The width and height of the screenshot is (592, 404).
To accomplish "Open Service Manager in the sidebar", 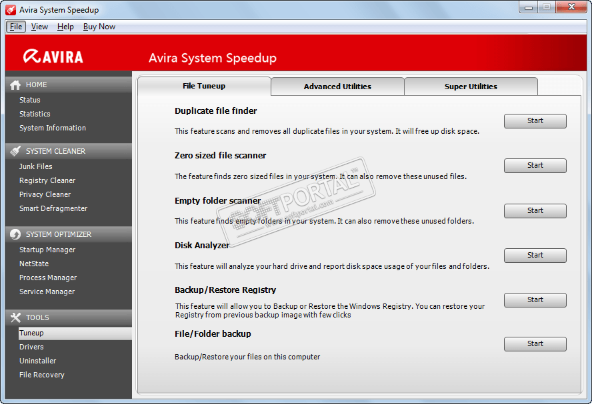I will coord(47,292).
